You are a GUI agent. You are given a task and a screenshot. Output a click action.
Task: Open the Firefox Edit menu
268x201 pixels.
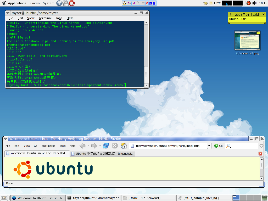[17, 146]
